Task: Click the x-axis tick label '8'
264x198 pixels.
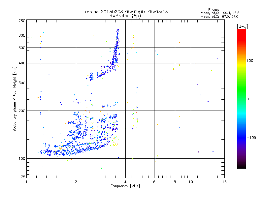Action: (x=175, y=182)
